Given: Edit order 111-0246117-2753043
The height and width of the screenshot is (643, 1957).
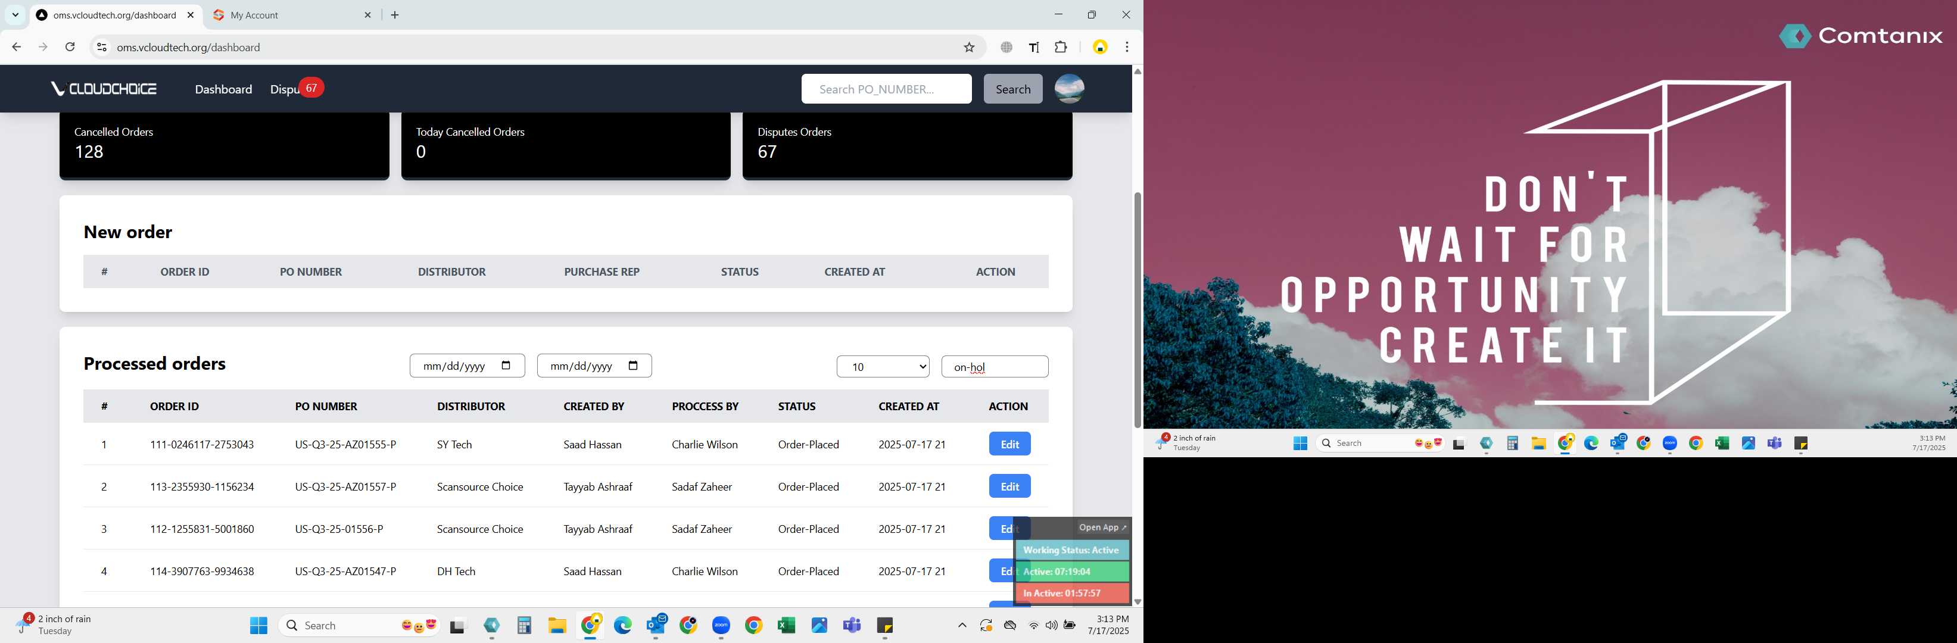Looking at the screenshot, I should (1009, 444).
